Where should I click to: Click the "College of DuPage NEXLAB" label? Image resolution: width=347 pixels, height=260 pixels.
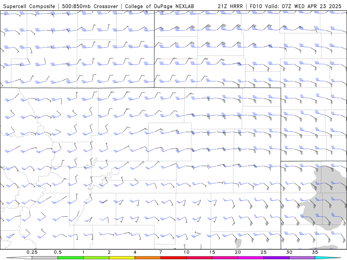click(x=159, y=6)
